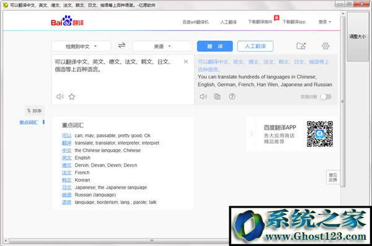Open translation settings gear

325,46
